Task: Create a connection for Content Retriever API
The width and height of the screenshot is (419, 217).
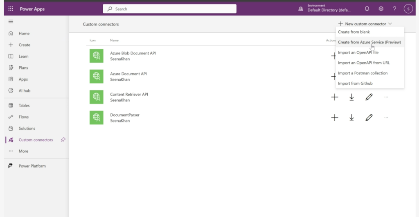Action: (x=335, y=97)
